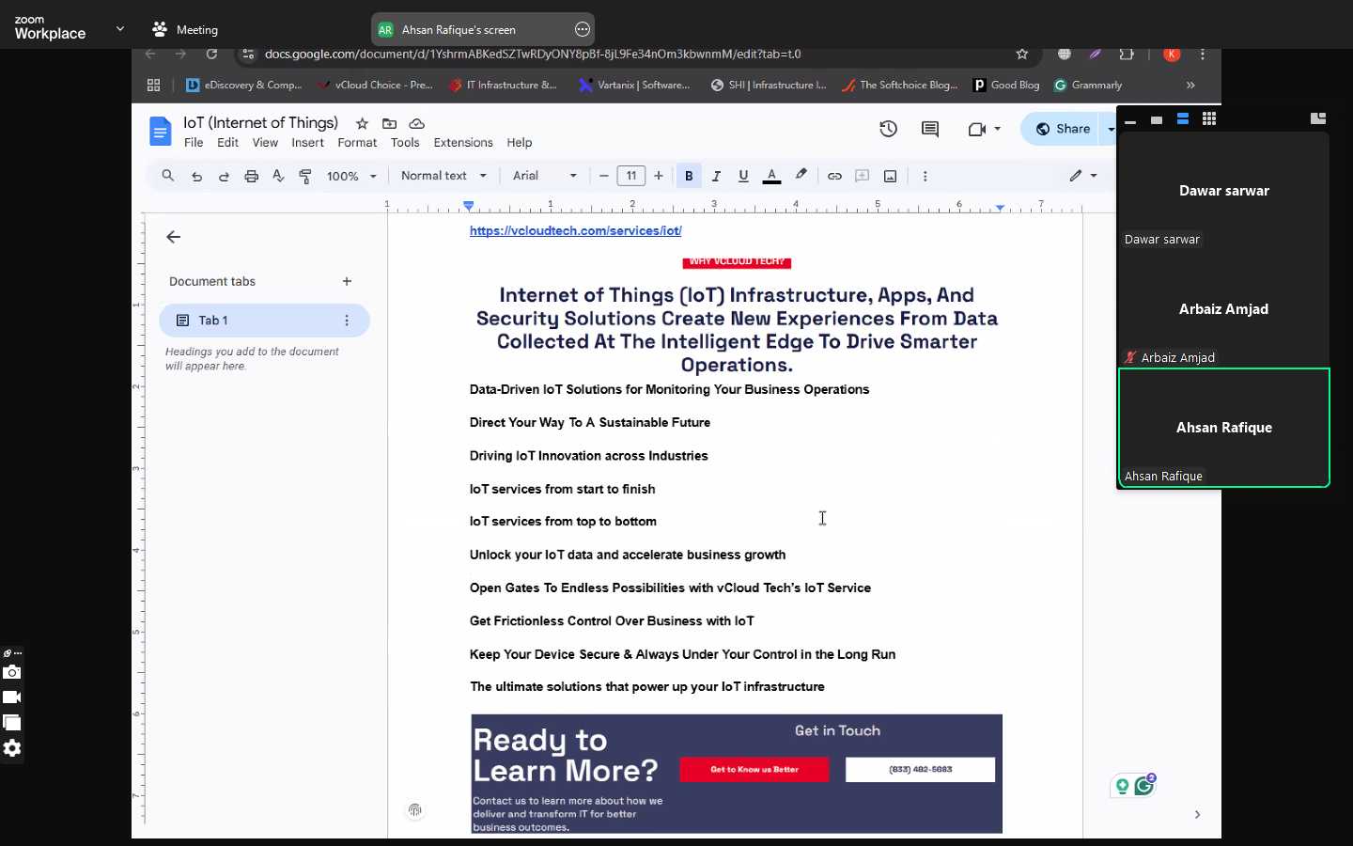Viewport: 1353px width, 846px height.
Task: Add a new document tab
Action: pyautogui.click(x=347, y=281)
